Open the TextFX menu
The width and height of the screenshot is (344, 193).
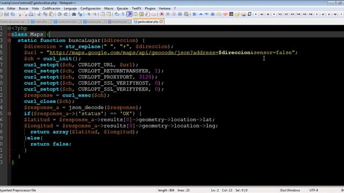(137, 9)
